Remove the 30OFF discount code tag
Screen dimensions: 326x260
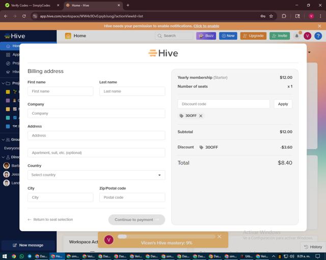[x=201, y=116]
